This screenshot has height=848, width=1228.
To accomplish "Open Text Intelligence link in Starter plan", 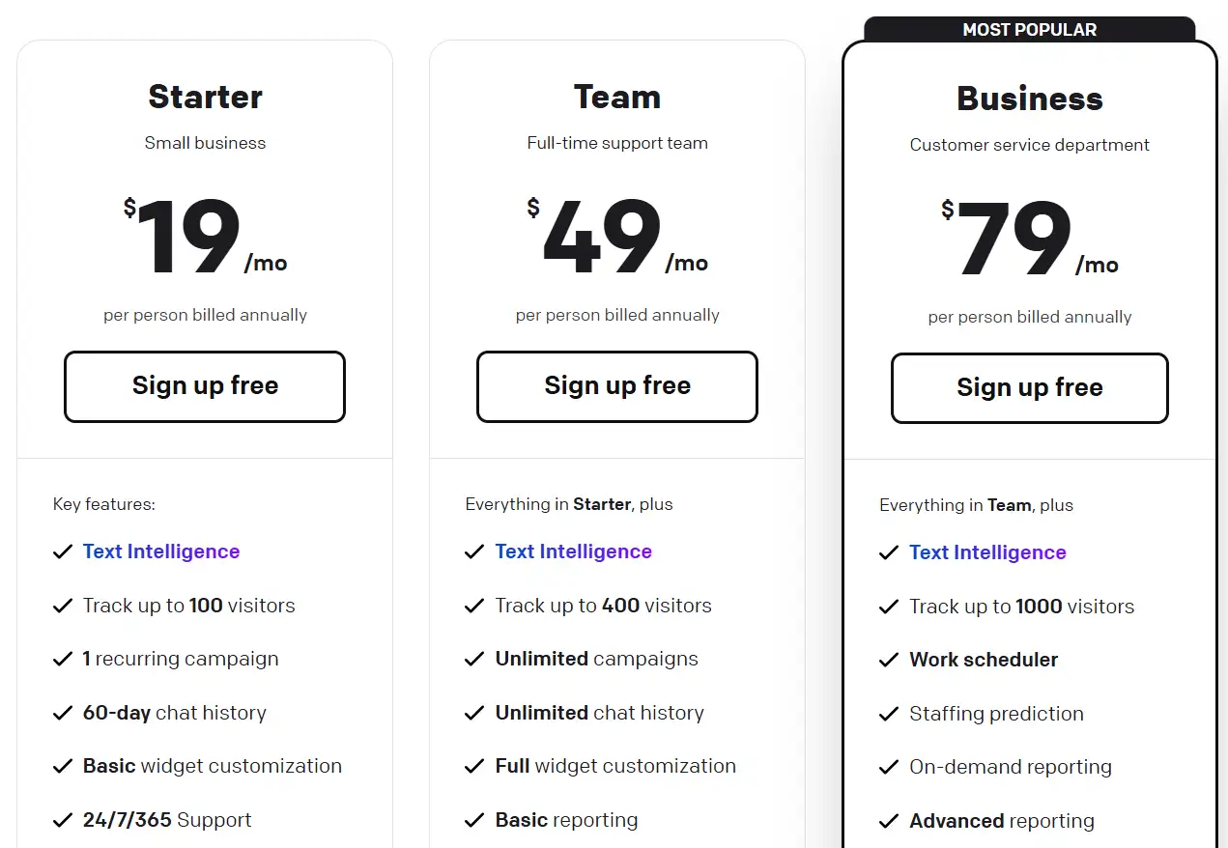I will pyautogui.click(x=161, y=551).
